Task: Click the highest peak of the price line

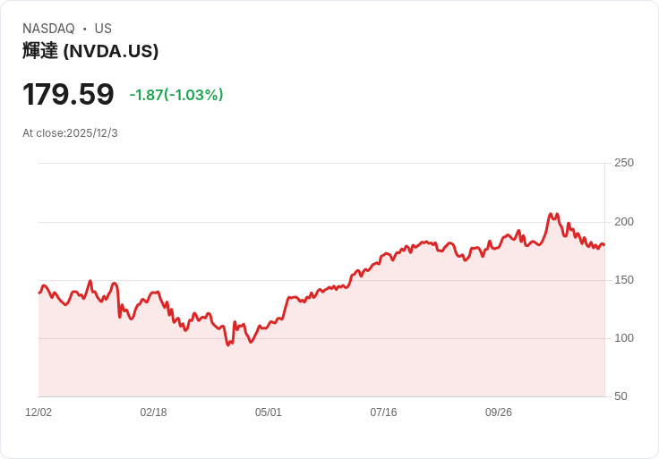Action: click(x=551, y=214)
